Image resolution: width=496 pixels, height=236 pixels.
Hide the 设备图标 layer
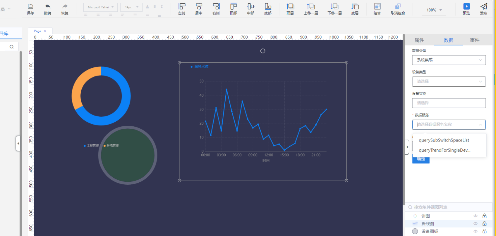click(476, 231)
